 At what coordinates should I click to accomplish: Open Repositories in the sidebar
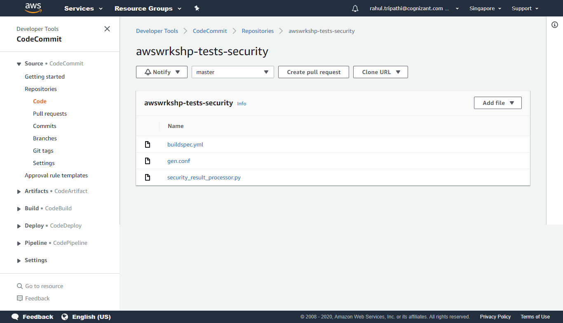[x=41, y=89]
